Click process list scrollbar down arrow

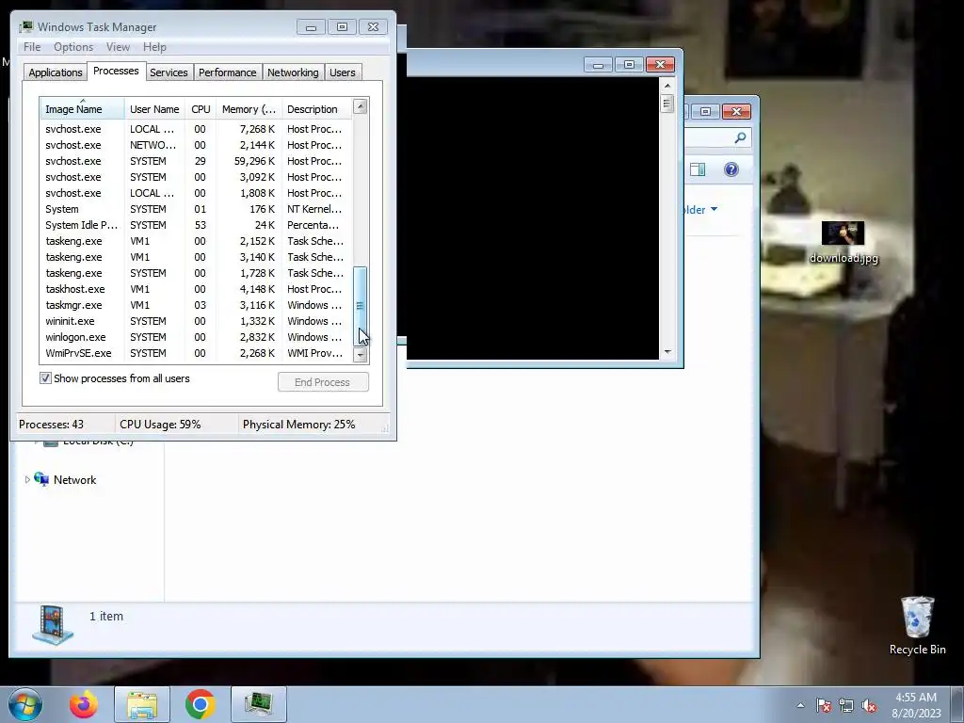click(x=361, y=355)
